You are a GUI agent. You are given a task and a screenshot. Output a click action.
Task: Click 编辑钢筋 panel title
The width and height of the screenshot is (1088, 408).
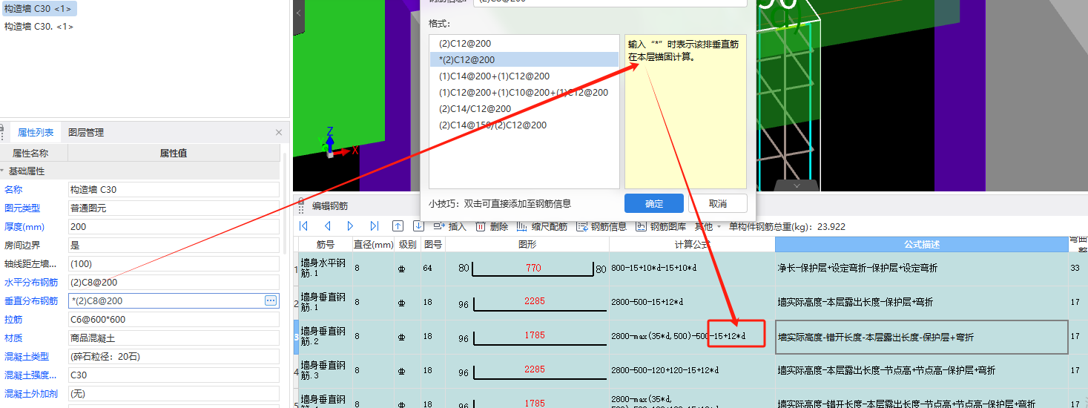330,206
